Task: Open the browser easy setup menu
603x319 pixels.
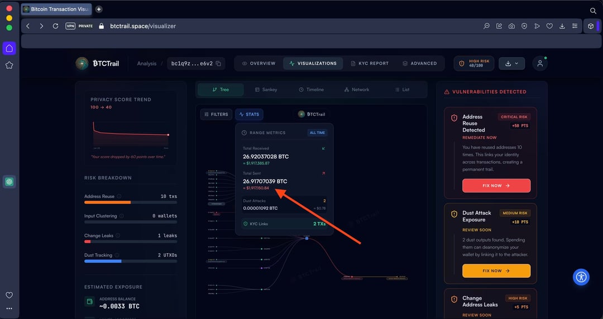Action: [x=575, y=26]
